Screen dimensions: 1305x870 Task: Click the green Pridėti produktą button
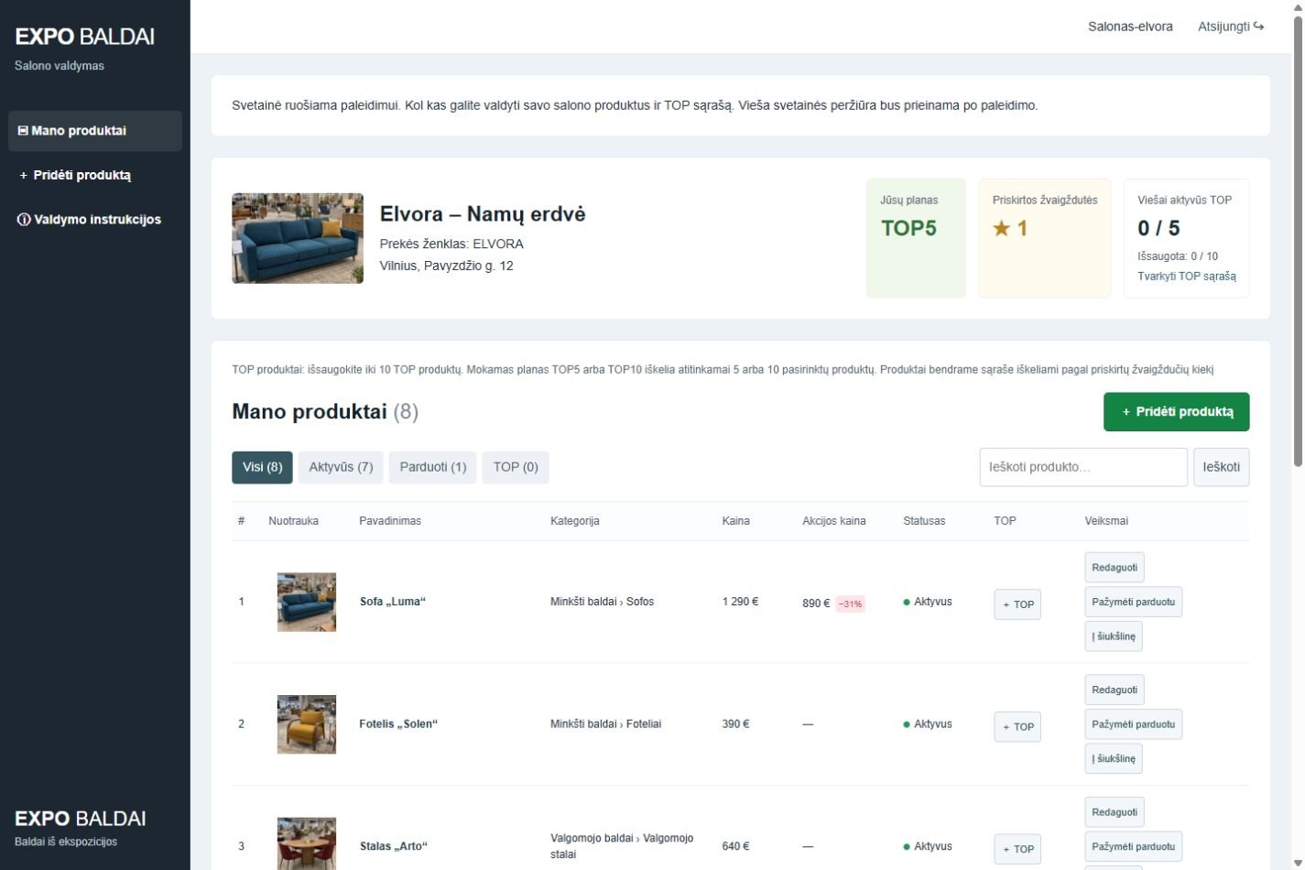(x=1176, y=412)
